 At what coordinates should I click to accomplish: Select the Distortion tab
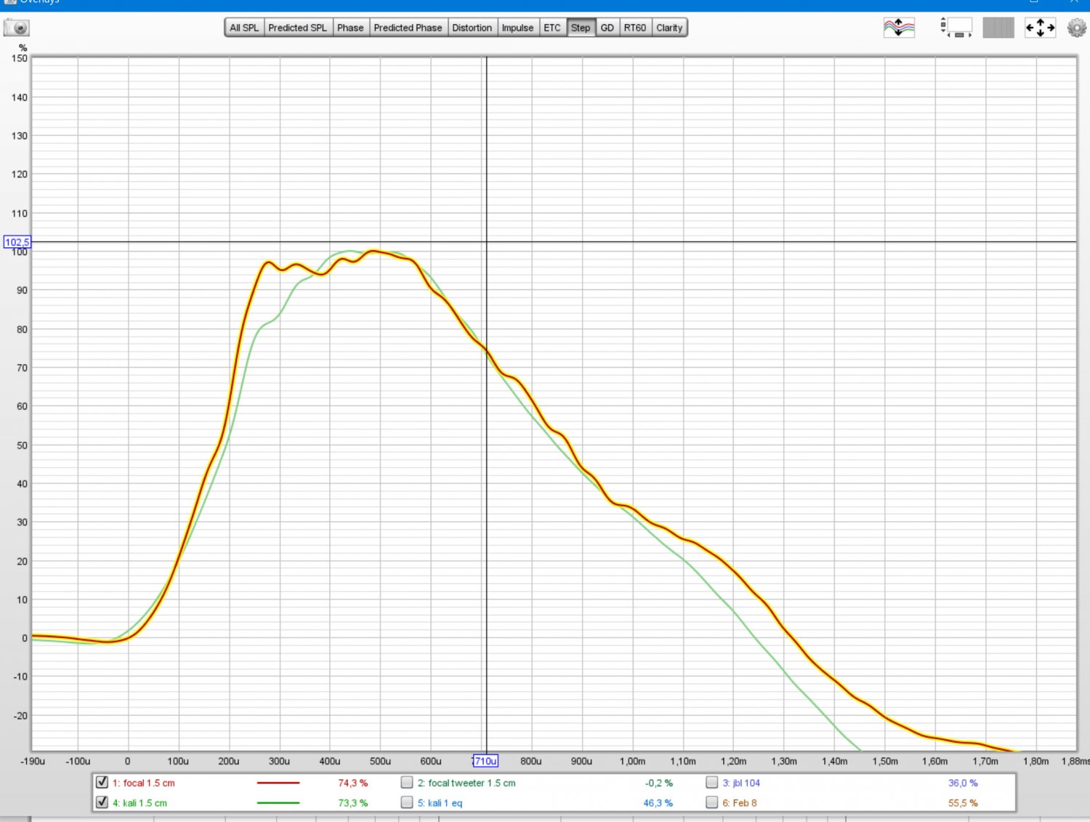[x=472, y=28]
